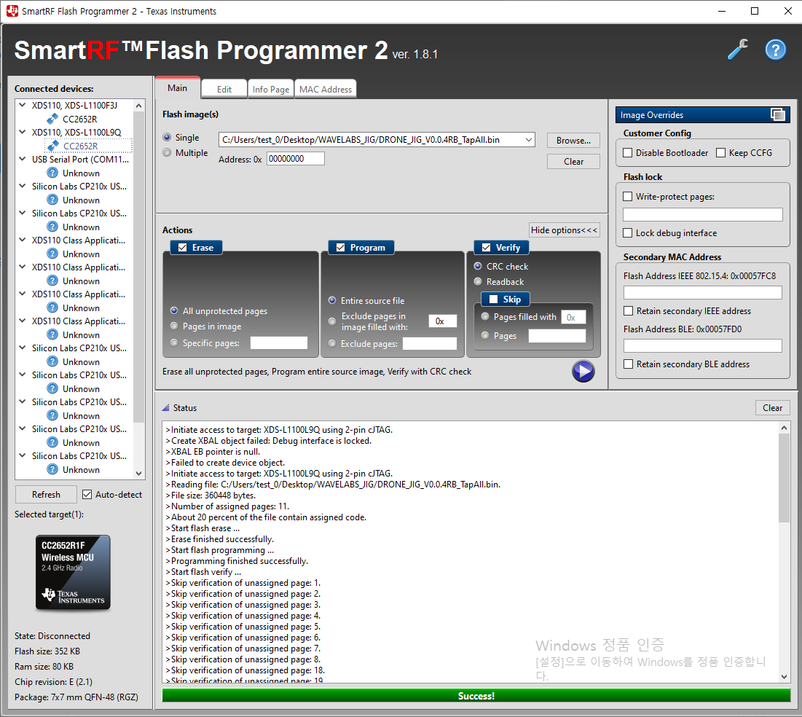Select Entire source file option
Screen dimensions: 802x717
point(332,300)
